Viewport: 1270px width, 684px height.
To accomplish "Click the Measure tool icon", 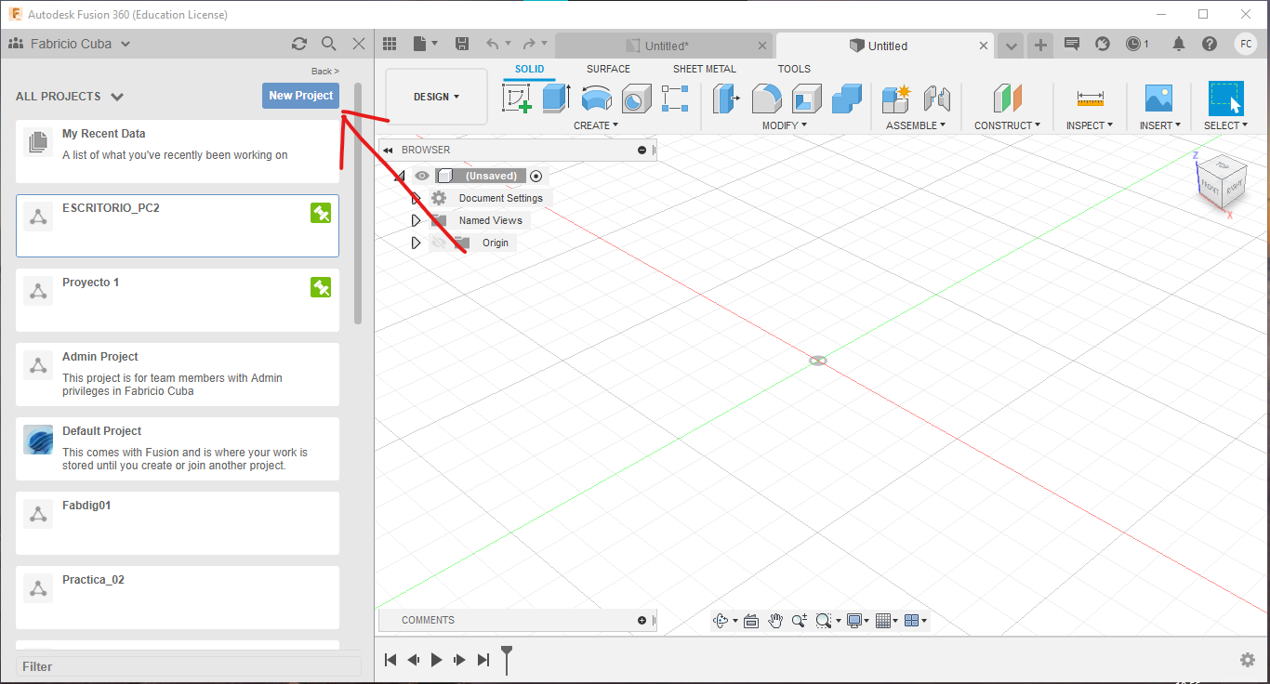I will 1090,99.
